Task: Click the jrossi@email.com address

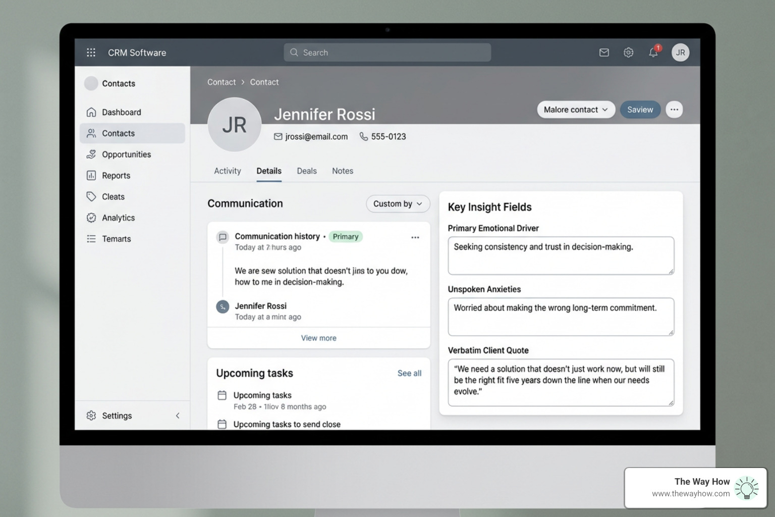Action: pyautogui.click(x=316, y=137)
